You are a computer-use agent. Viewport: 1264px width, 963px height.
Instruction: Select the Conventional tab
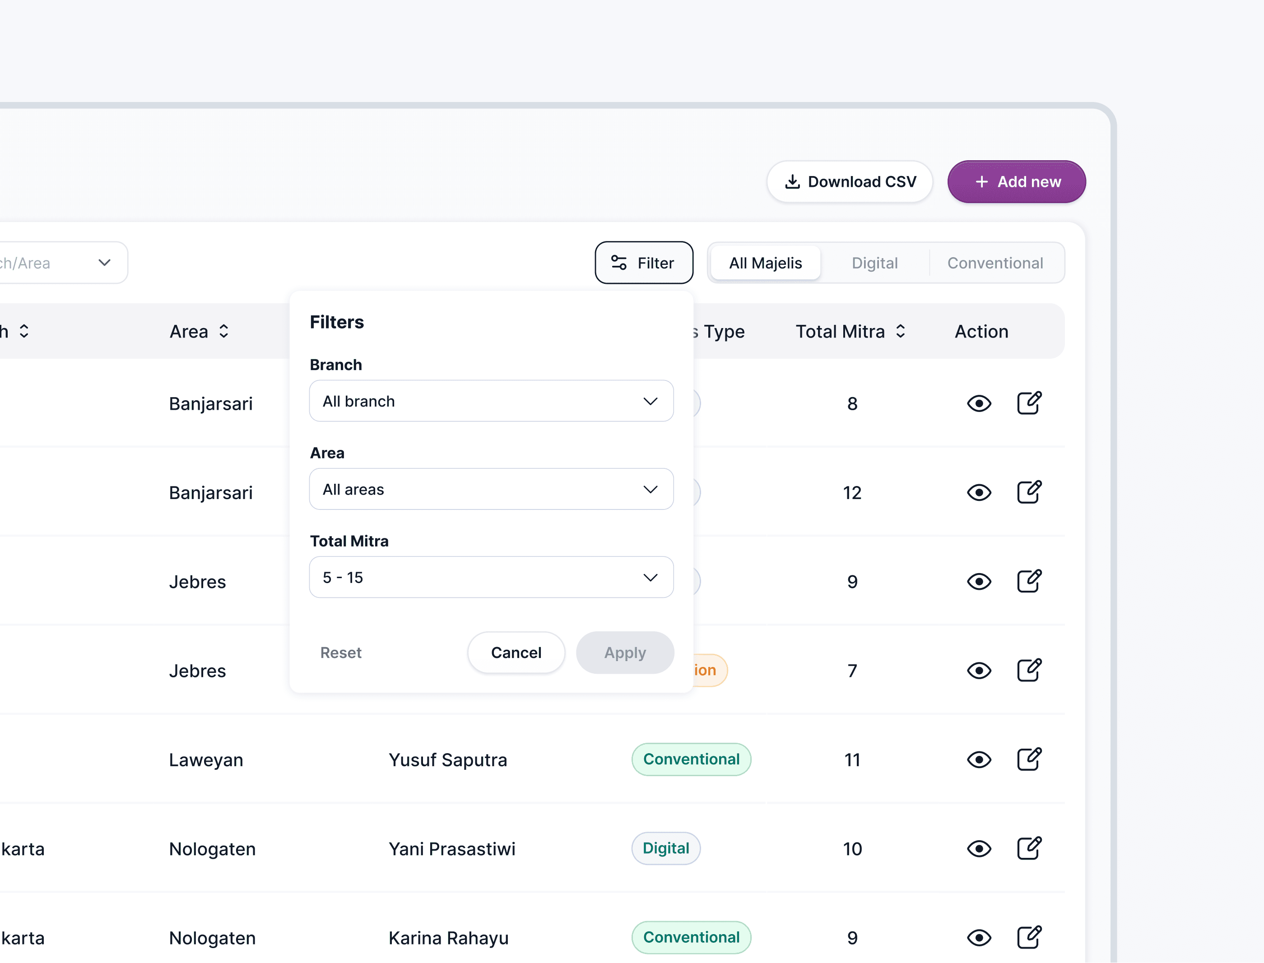[994, 263]
